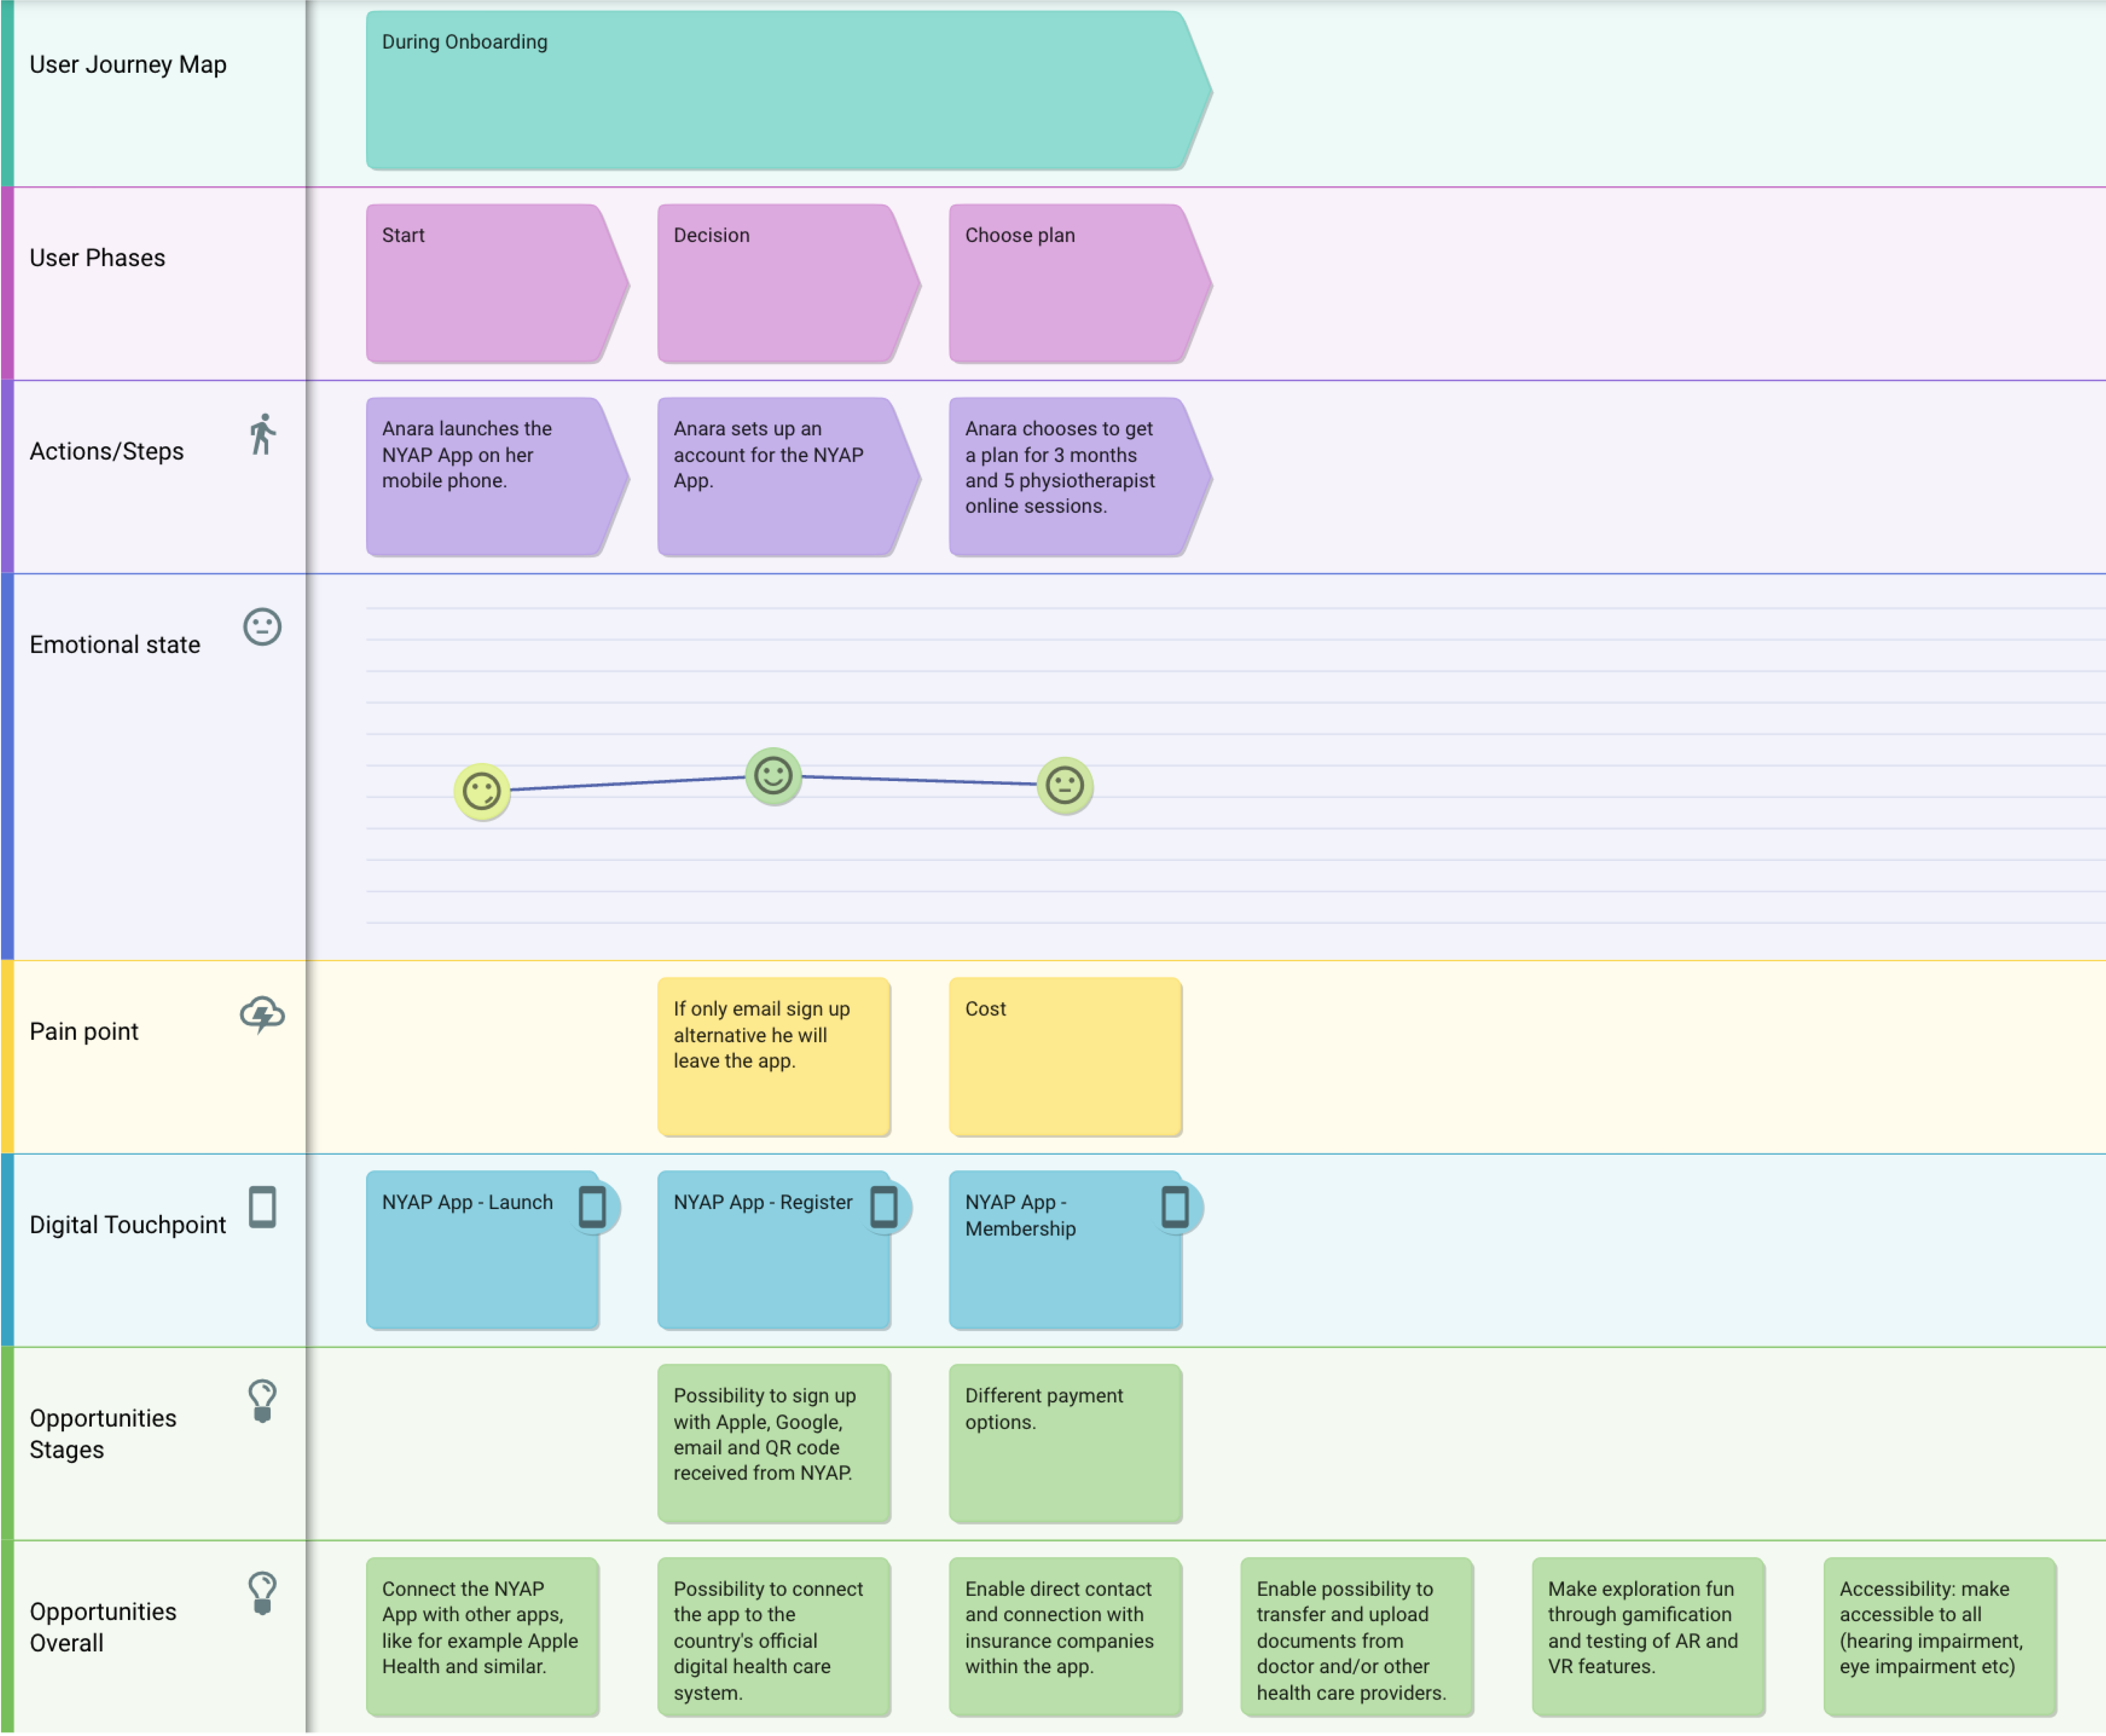2106x1736 pixels.
Task: Select the lightbulb icon for Opportunities Stages
Action: coord(261,1402)
